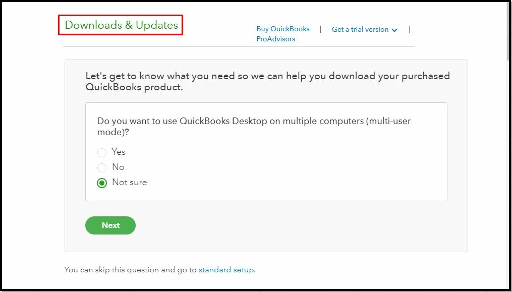Open the ProAdvisors link

275,39
